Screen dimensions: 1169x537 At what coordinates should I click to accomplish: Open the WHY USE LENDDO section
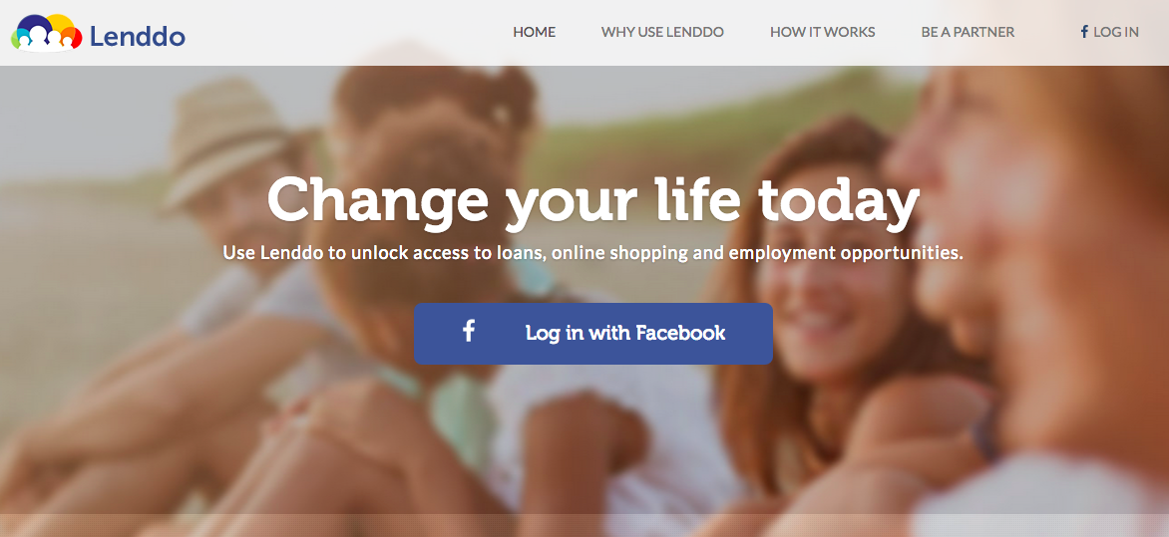pos(662,32)
